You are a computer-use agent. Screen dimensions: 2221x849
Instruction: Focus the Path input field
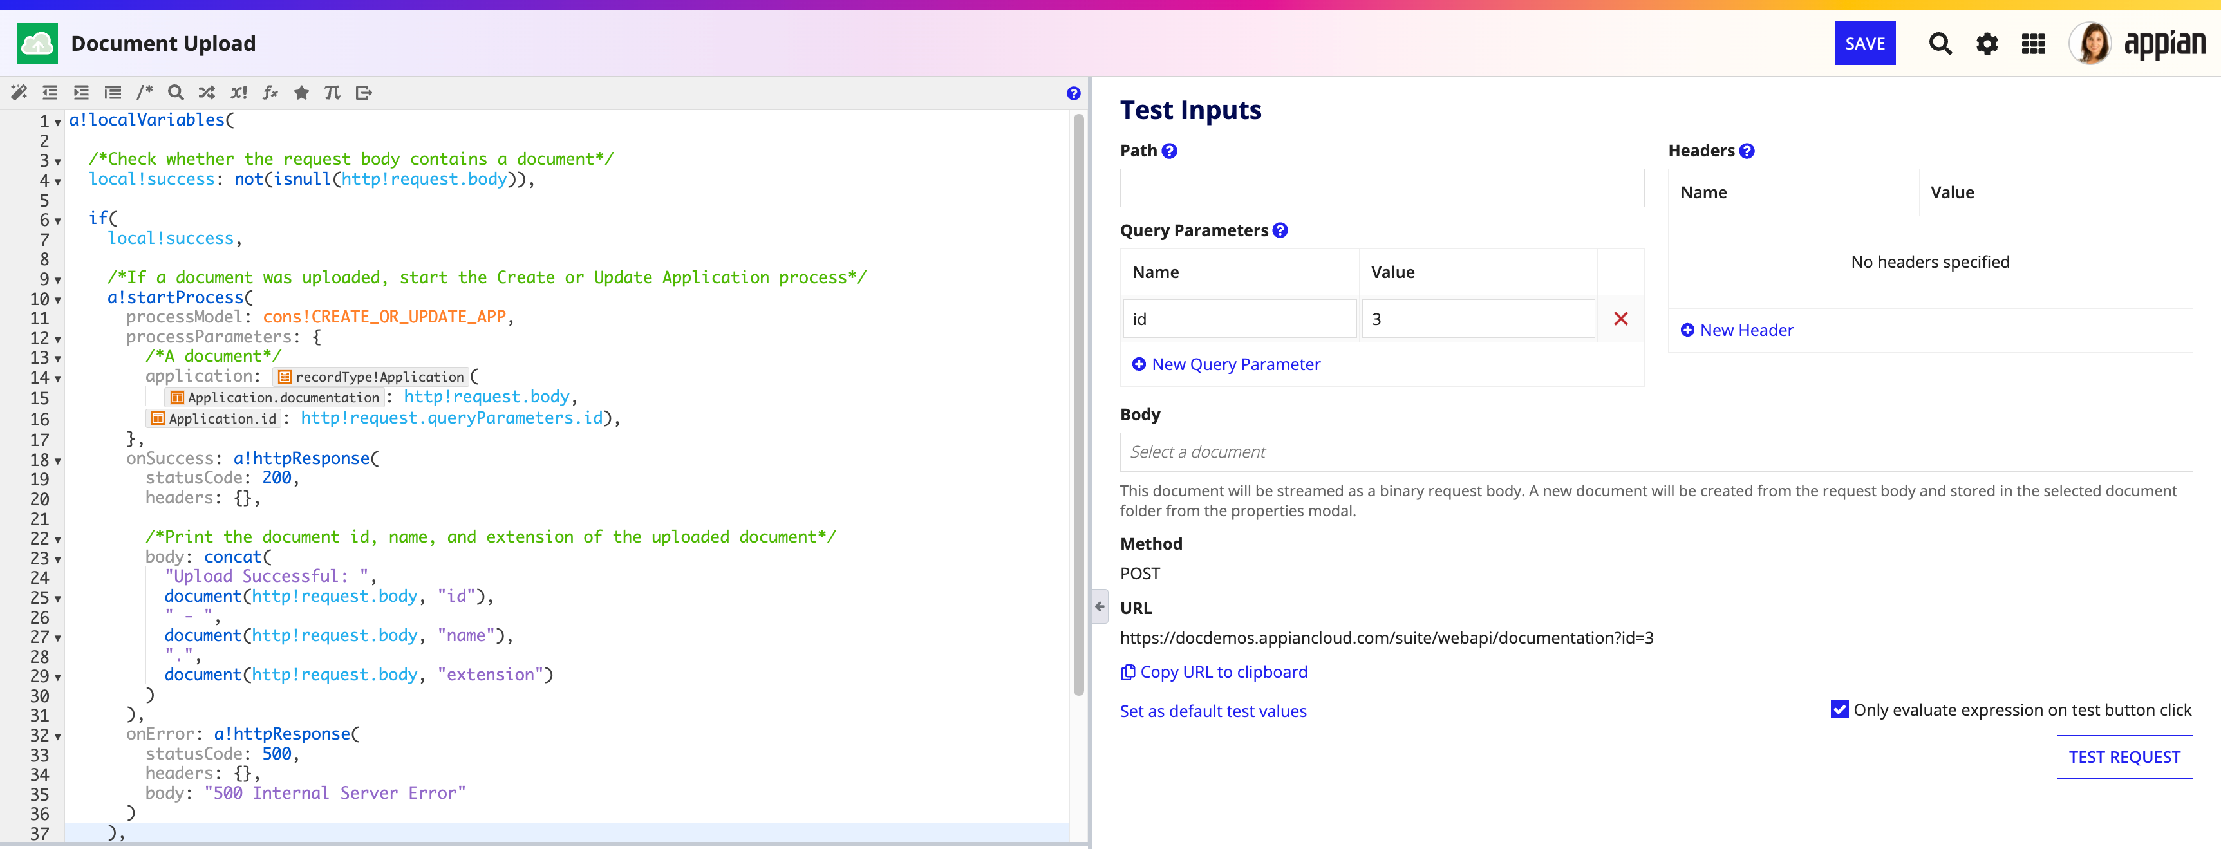pos(1382,188)
